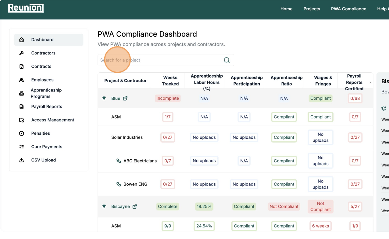Click the Penalties circle-x icon
389x239 pixels.
[x=21, y=133]
